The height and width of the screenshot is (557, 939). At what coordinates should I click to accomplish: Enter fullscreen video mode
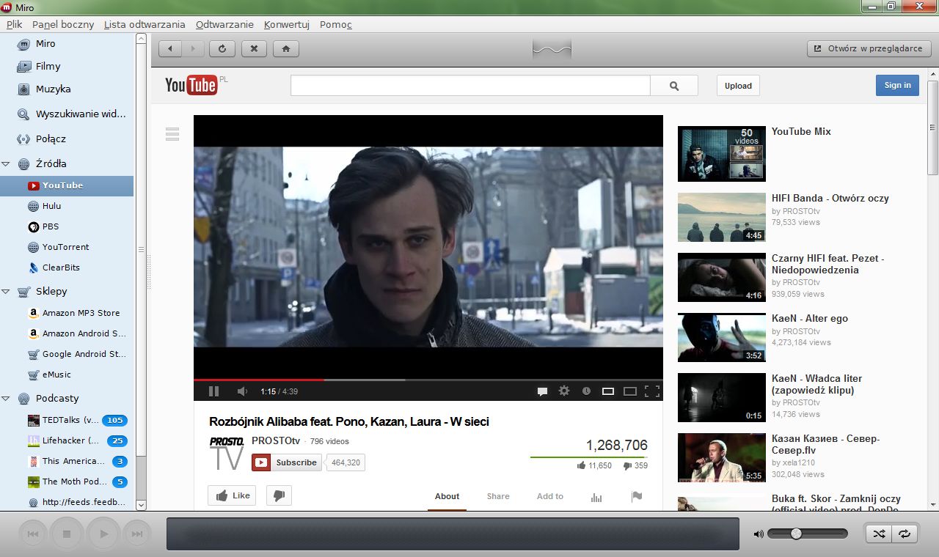(651, 391)
